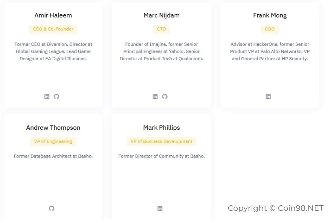Click the Copyright Coin98.NET watermark
The image size is (328, 223).
click(x=276, y=208)
